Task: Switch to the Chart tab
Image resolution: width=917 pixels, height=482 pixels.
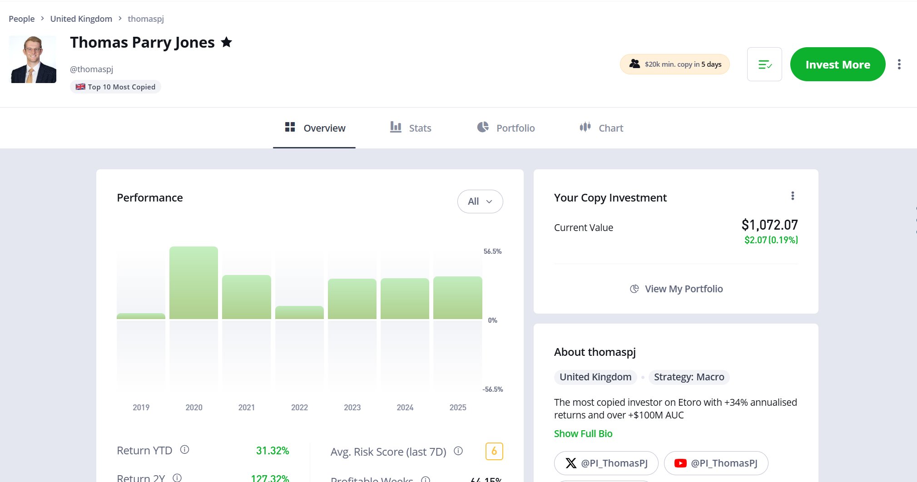Action: click(x=601, y=128)
